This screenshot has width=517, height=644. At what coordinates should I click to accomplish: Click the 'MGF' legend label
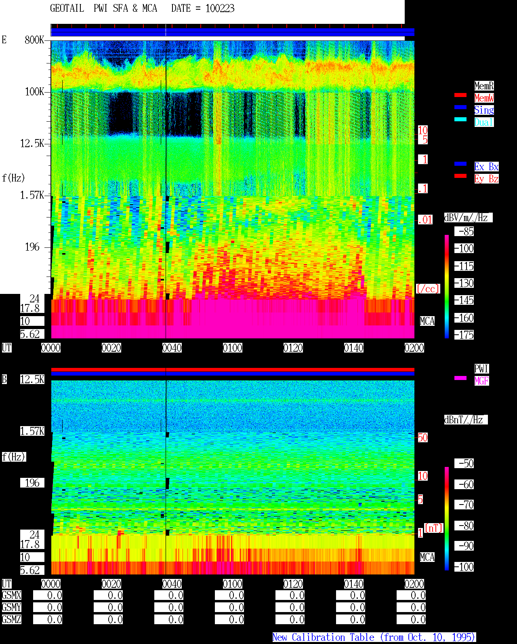tap(481, 381)
